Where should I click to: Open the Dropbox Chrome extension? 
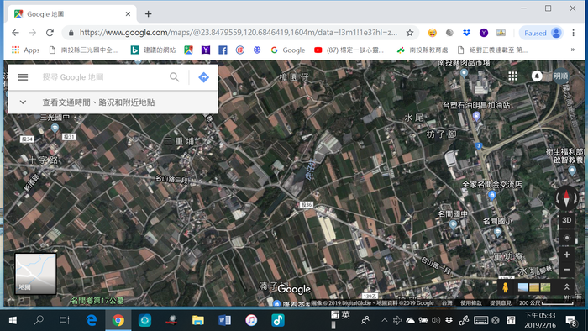466,33
